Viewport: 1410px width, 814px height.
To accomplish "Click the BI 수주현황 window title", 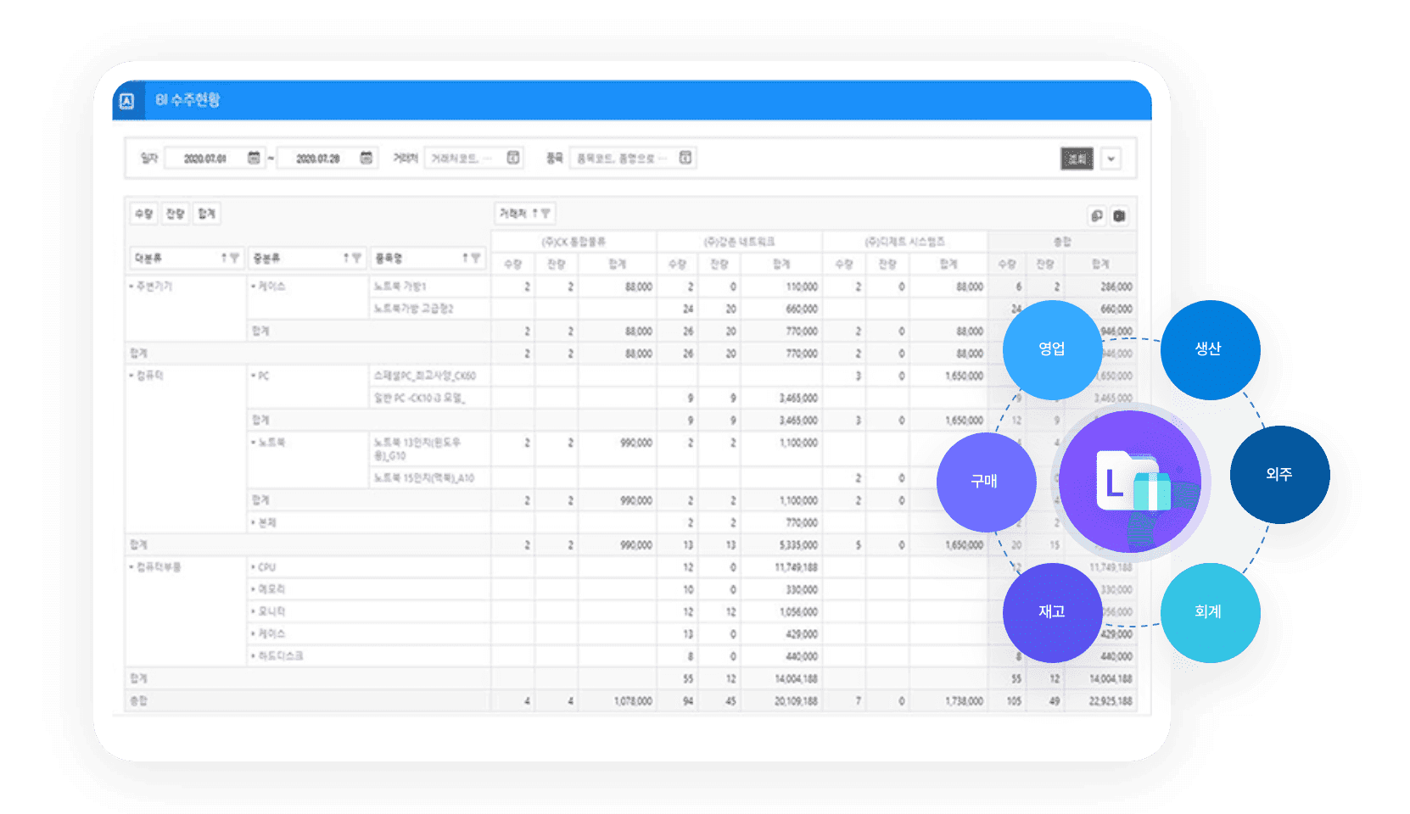I will (187, 100).
